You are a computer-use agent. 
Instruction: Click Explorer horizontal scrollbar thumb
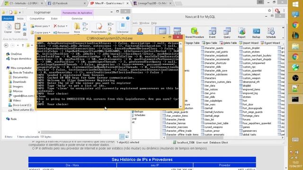pyautogui.click(x=71, y=132)
